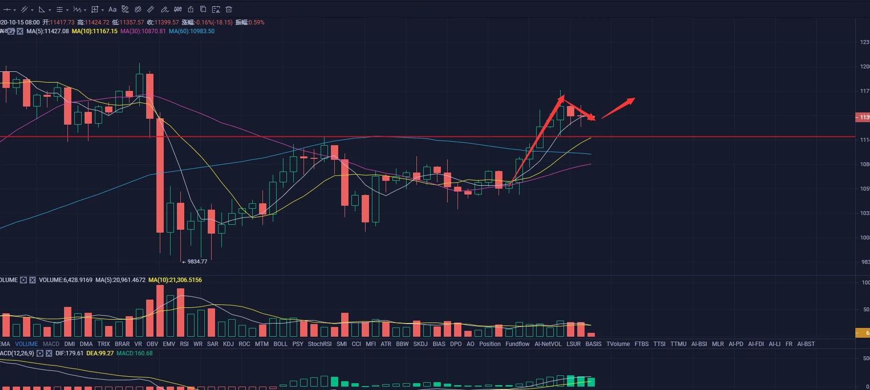Viewport: 870px width, 390px height.
Task: Expand the wave count tool dropdown
Action: (84, 10)
